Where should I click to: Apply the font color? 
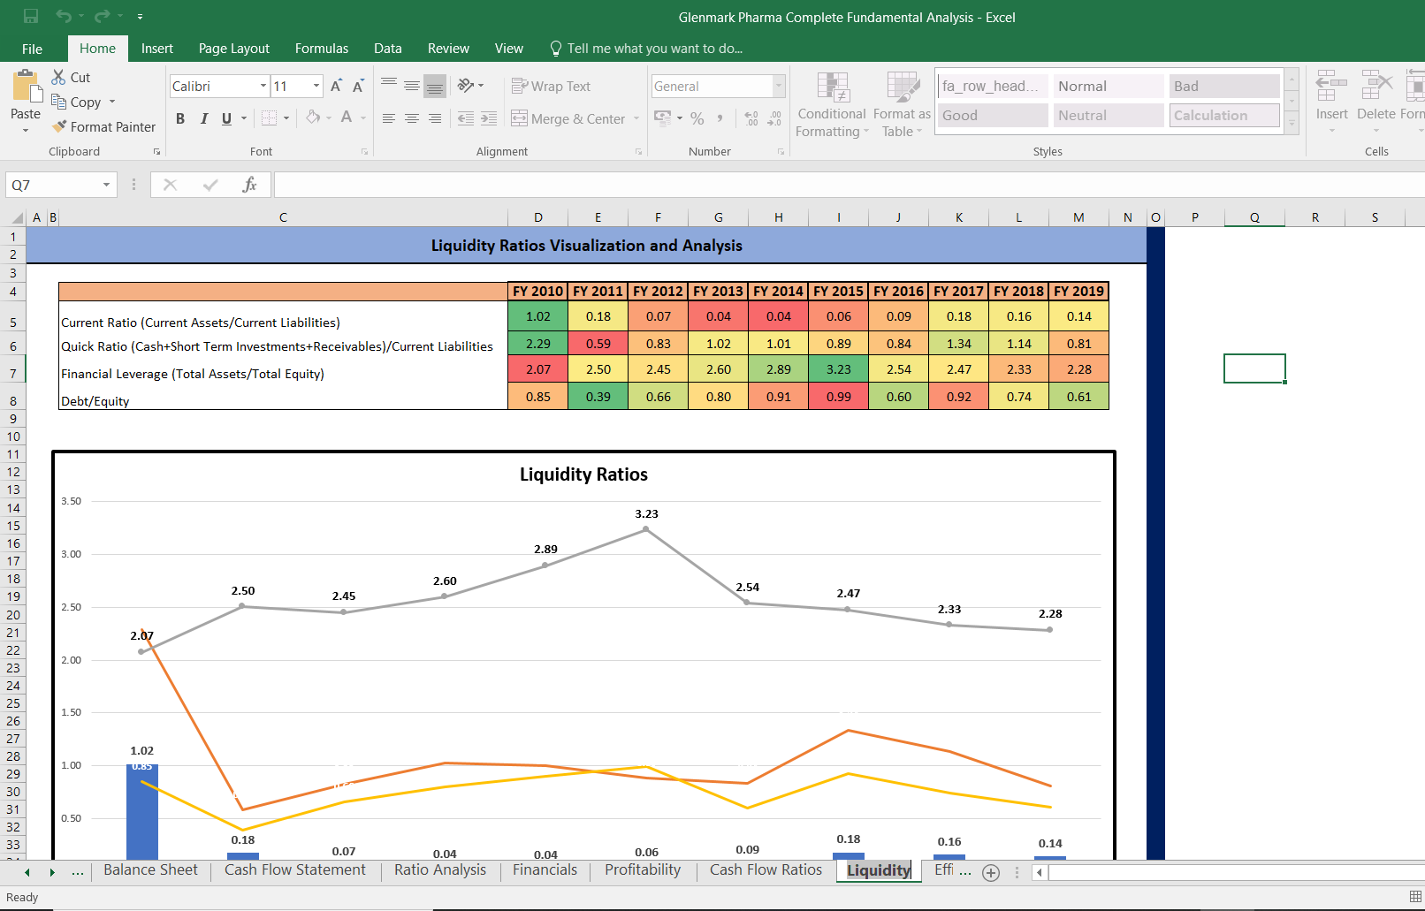click(347, 118)
